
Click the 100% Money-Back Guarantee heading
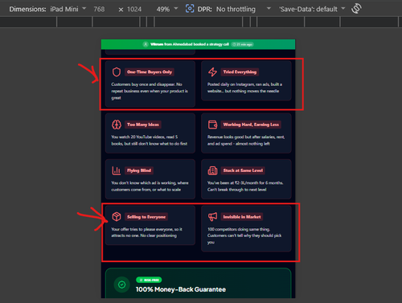click(181, 289)
